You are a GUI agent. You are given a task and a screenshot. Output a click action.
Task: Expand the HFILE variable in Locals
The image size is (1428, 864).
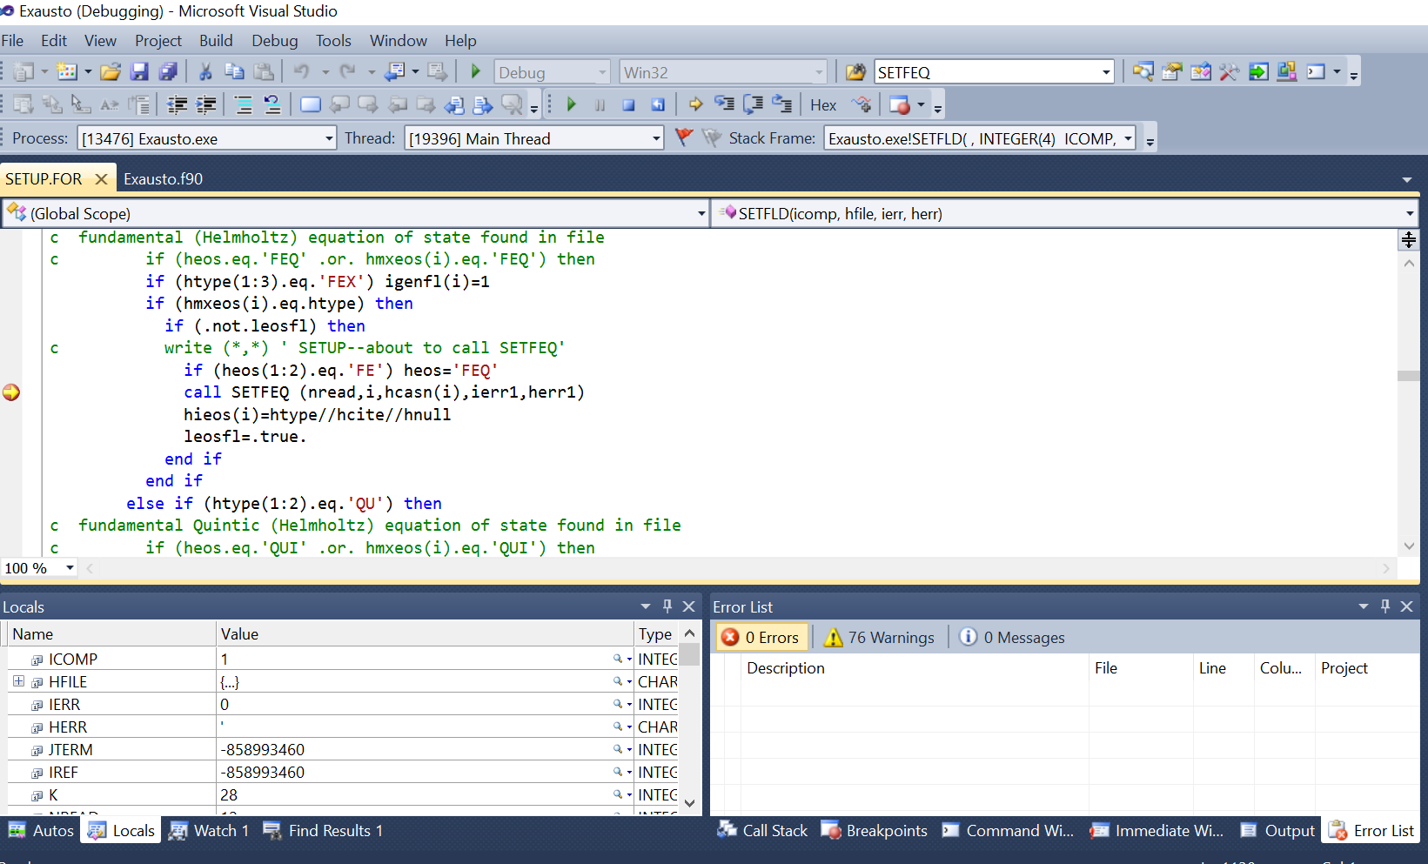click(x=19, y=681)
